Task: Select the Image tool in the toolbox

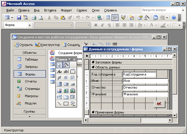Action: pyautogui.click(x=59, y=91)
